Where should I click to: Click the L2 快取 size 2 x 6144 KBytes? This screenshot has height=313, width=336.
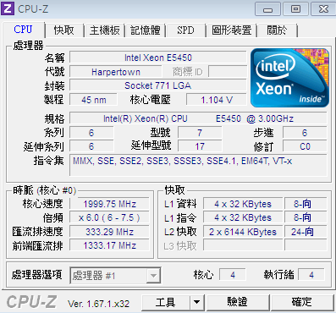(243, 232)
